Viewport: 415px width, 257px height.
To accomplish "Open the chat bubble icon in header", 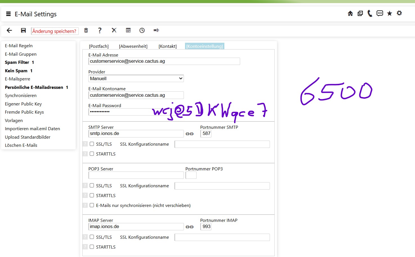I will coord(380,13).
